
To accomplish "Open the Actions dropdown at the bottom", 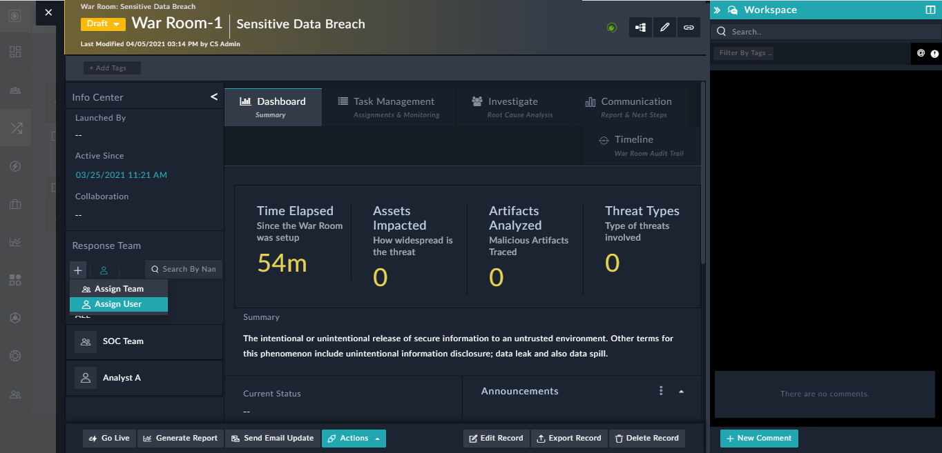I will coord(354,438).
